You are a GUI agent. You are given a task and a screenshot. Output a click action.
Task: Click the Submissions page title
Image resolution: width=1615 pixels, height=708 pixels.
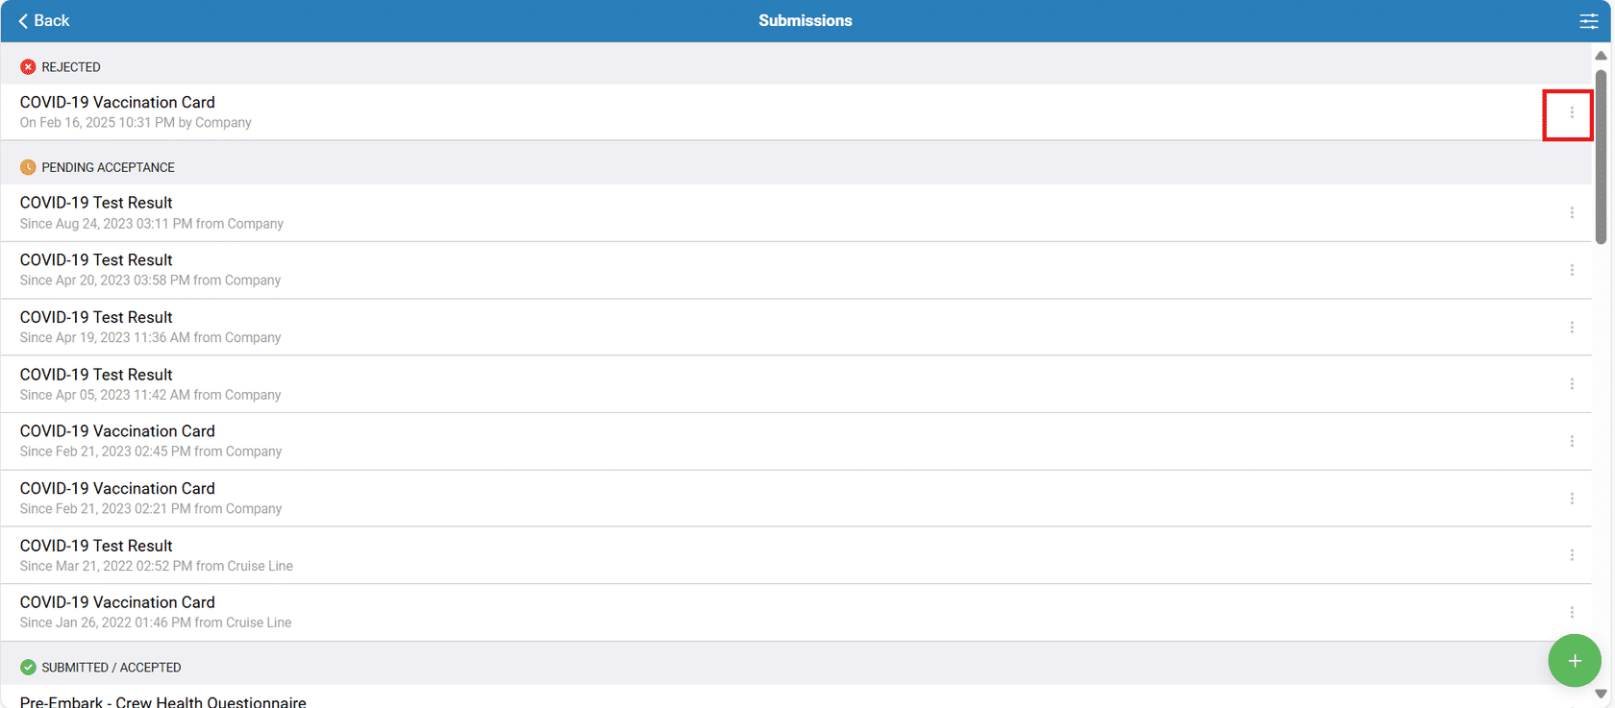click(x=805, y=20)
